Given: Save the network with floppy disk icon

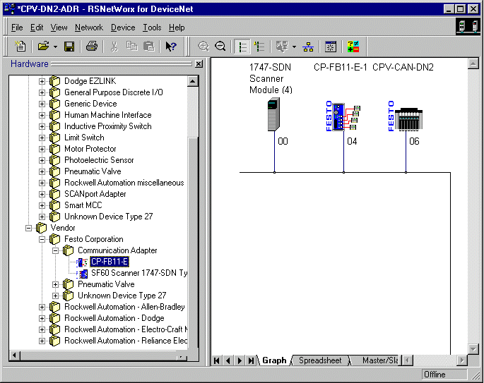Looking at the screenshot, I should (x=69, y=47).
